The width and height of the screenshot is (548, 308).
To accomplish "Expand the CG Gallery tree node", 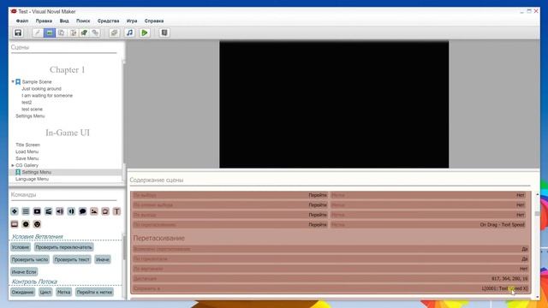I will [13, 165].
